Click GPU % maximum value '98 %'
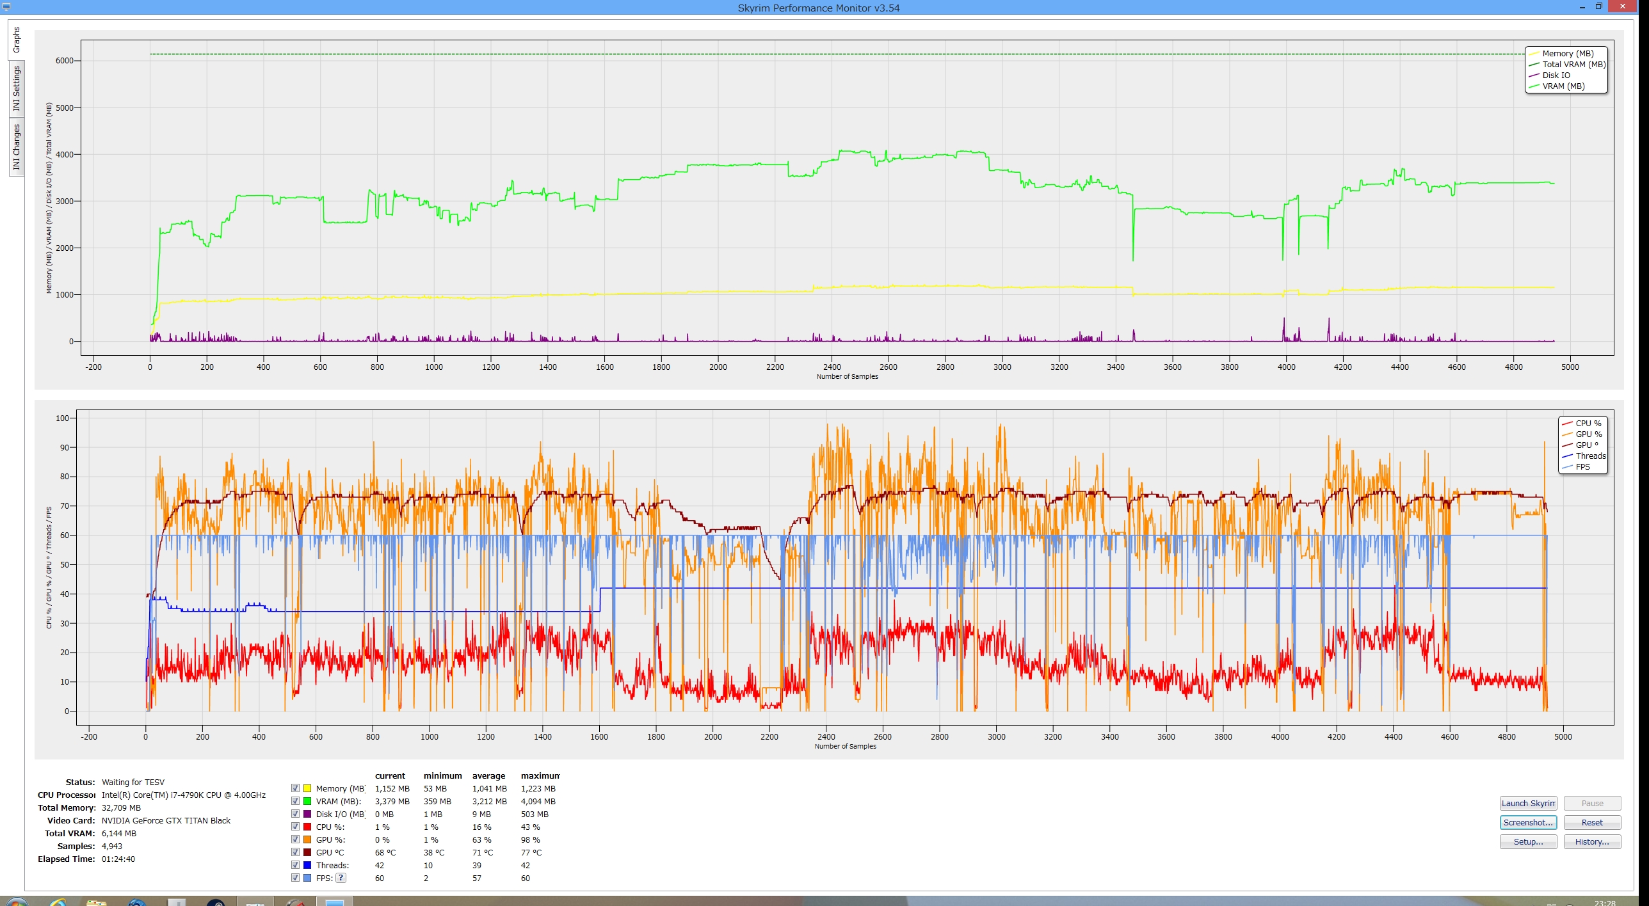 531,839
